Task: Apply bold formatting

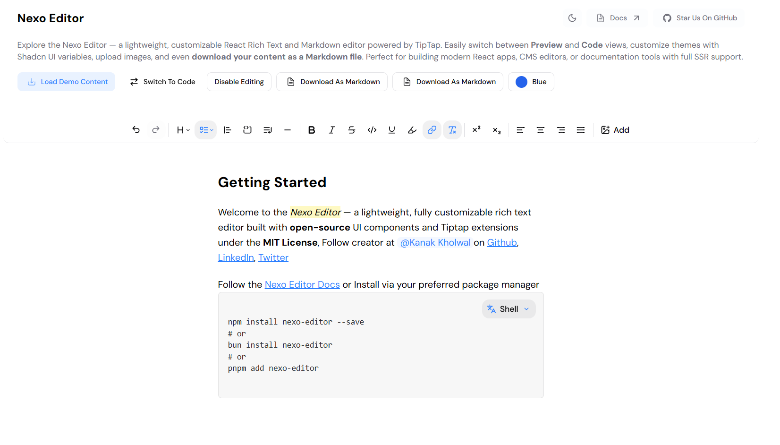Action: pyautogui.click(x=312, y=130)
